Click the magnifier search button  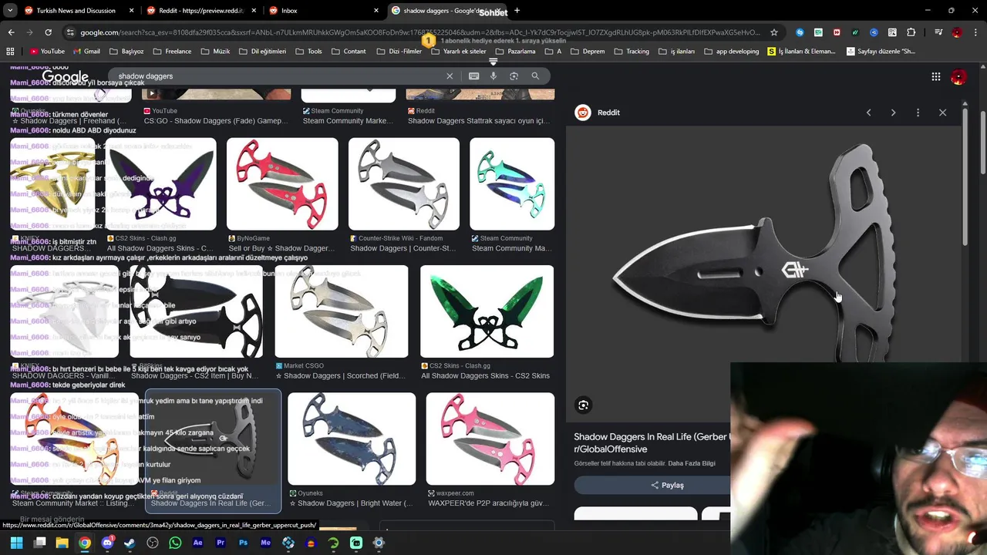click(535, 76)
